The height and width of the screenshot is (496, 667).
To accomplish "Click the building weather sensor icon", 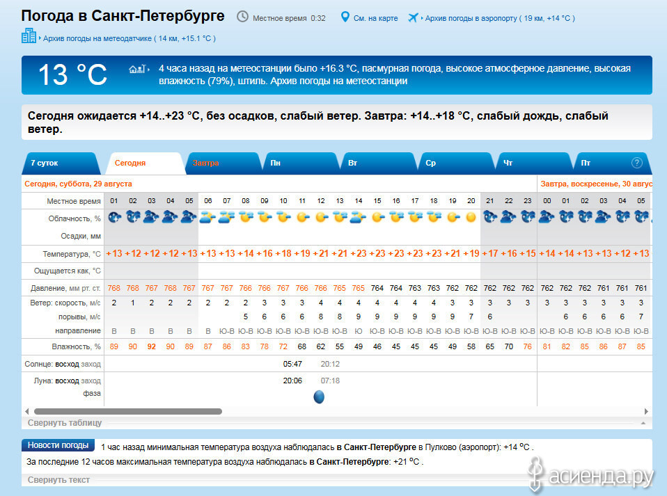I will tap(29, 35).
